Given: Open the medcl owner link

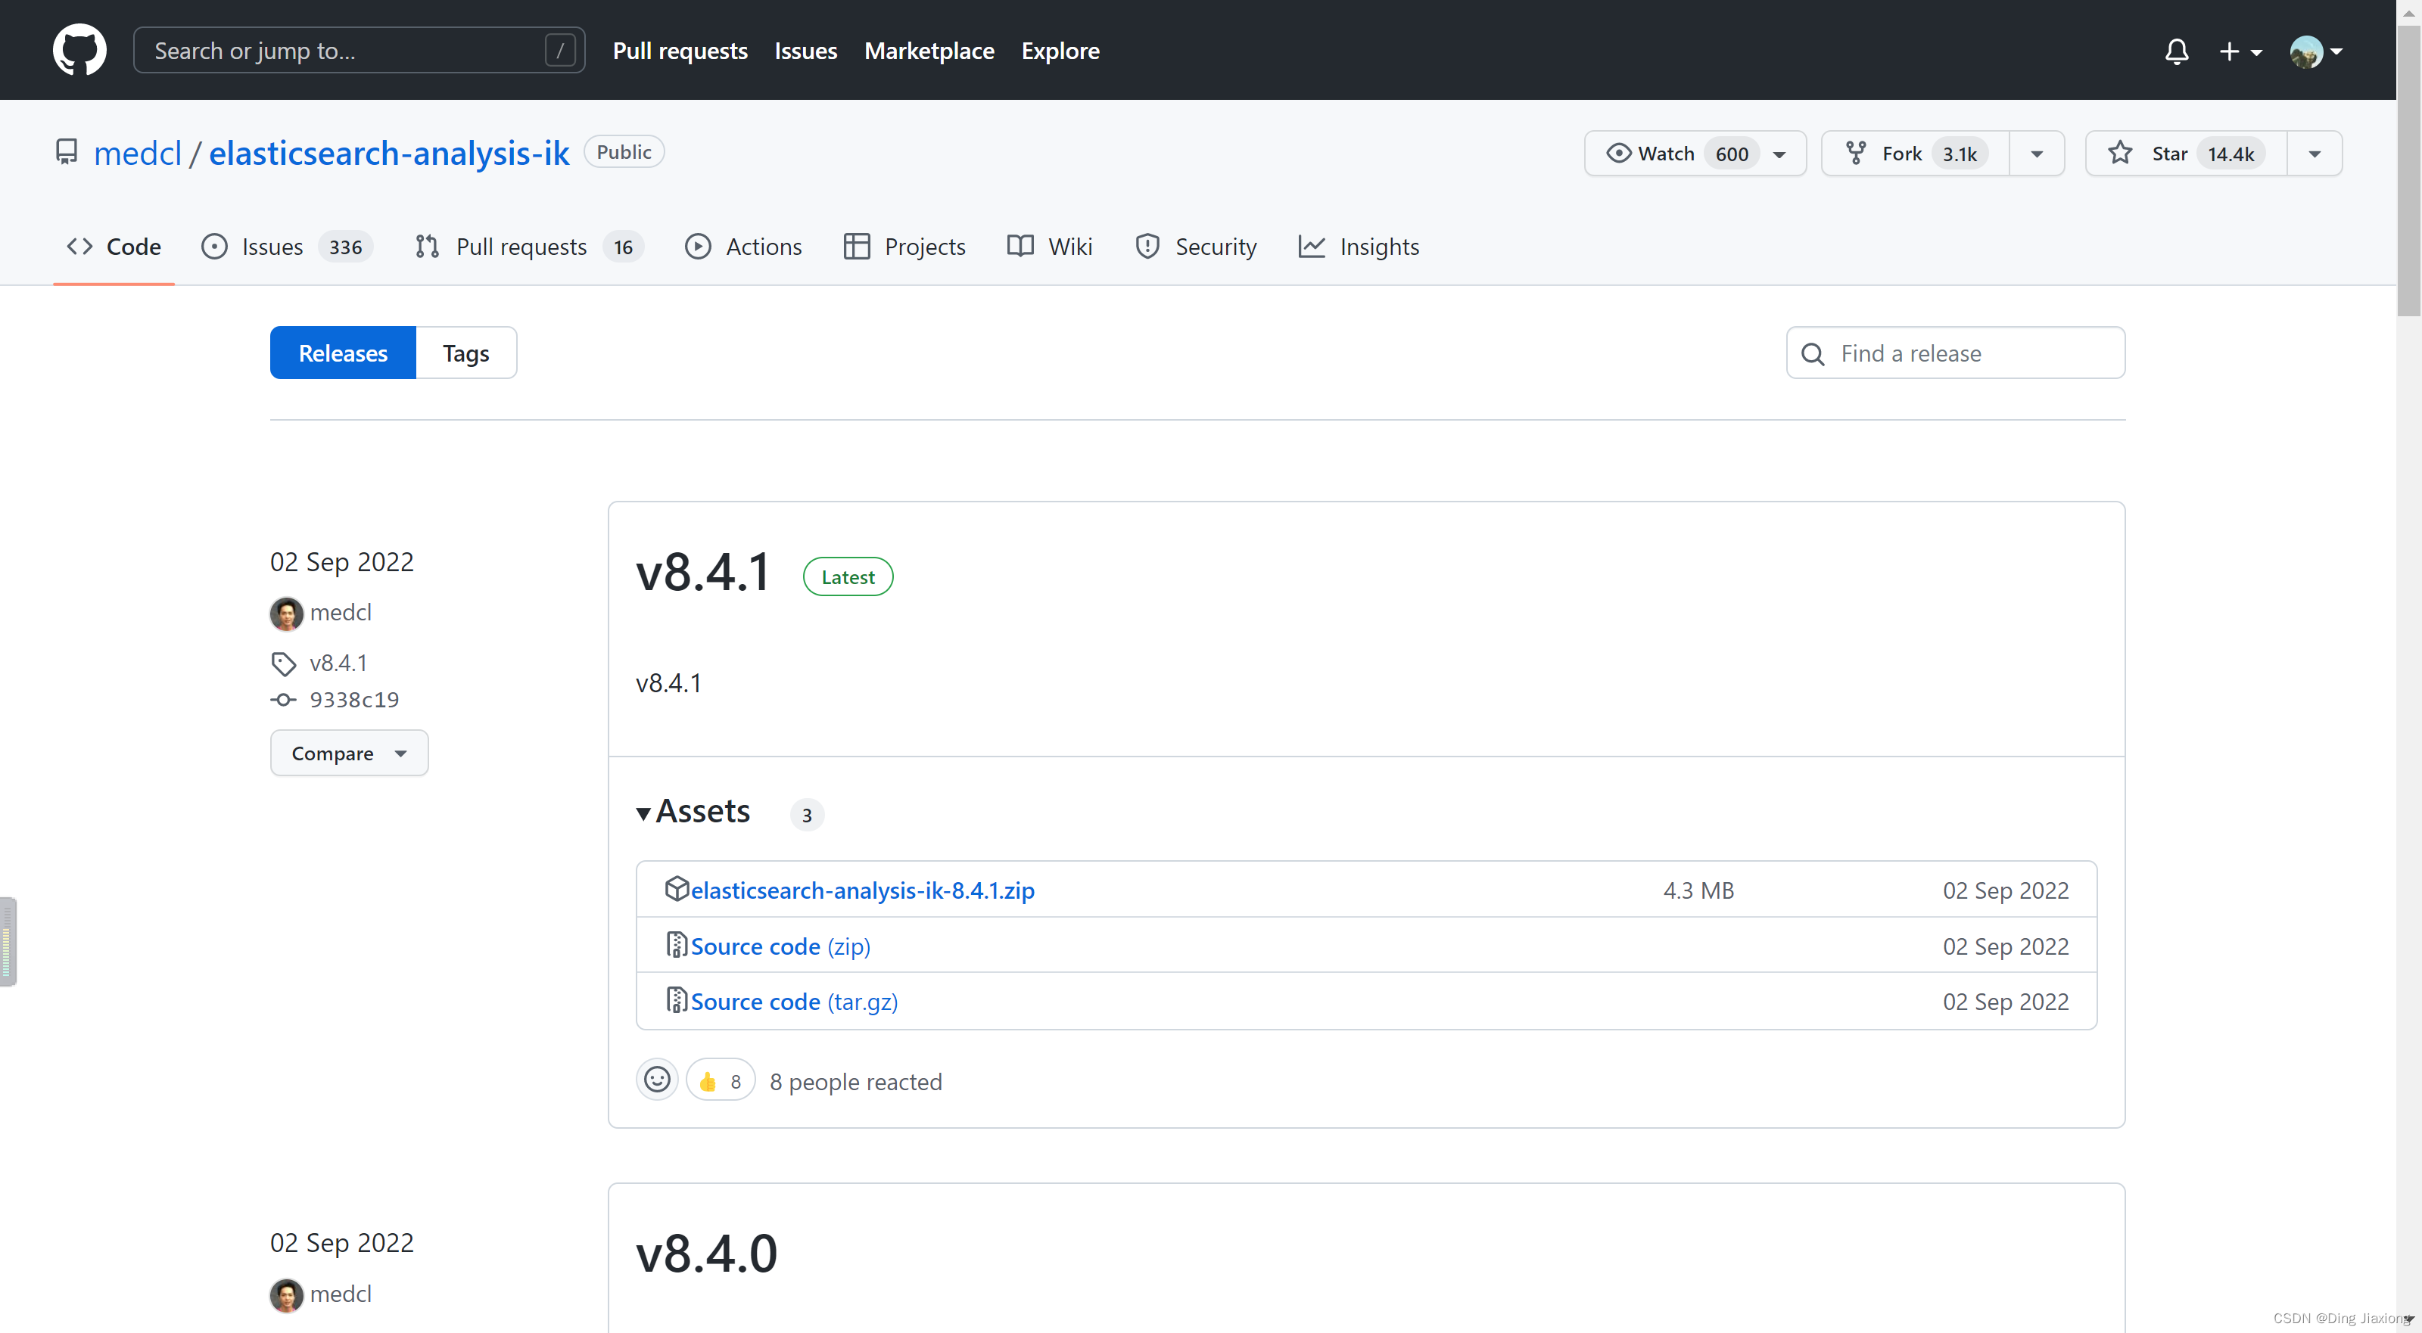Looking at the screenshot, I should (x=137, y=152).
